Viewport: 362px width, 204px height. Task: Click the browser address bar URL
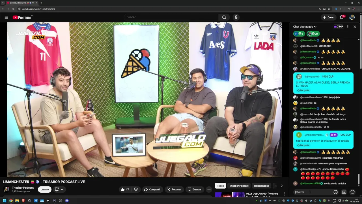[x=39, y=9]
